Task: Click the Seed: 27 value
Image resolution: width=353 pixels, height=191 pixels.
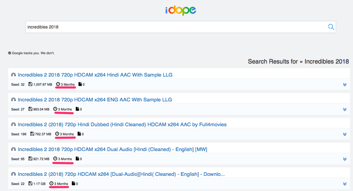Action: coord(18,109)
